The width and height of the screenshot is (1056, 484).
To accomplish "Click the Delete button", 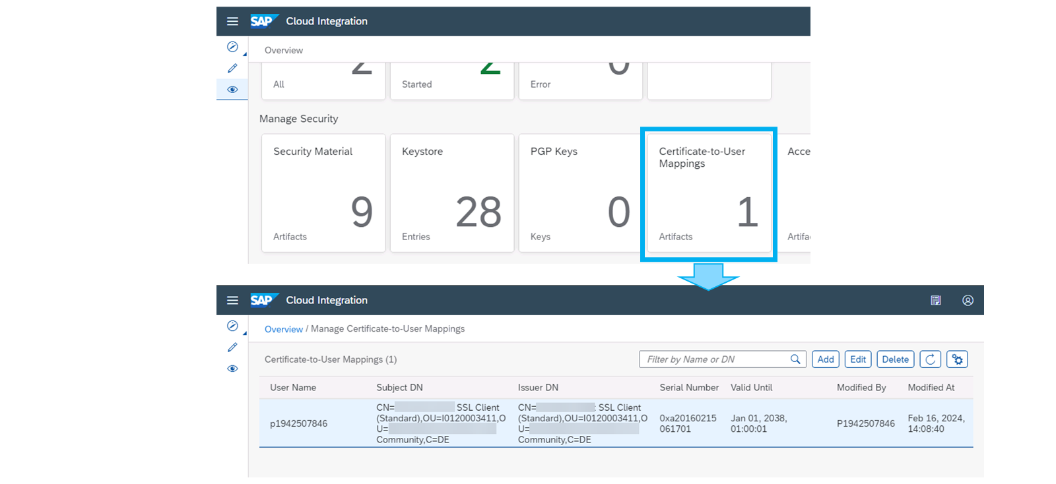I will point(896,359).
